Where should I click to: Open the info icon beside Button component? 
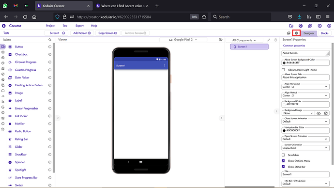[x=50, y=47]
